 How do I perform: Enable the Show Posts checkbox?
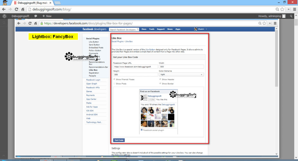tap(114, 83)
